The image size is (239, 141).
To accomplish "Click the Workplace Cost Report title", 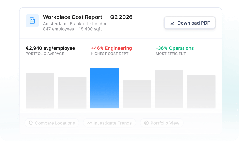I will 88,17.
